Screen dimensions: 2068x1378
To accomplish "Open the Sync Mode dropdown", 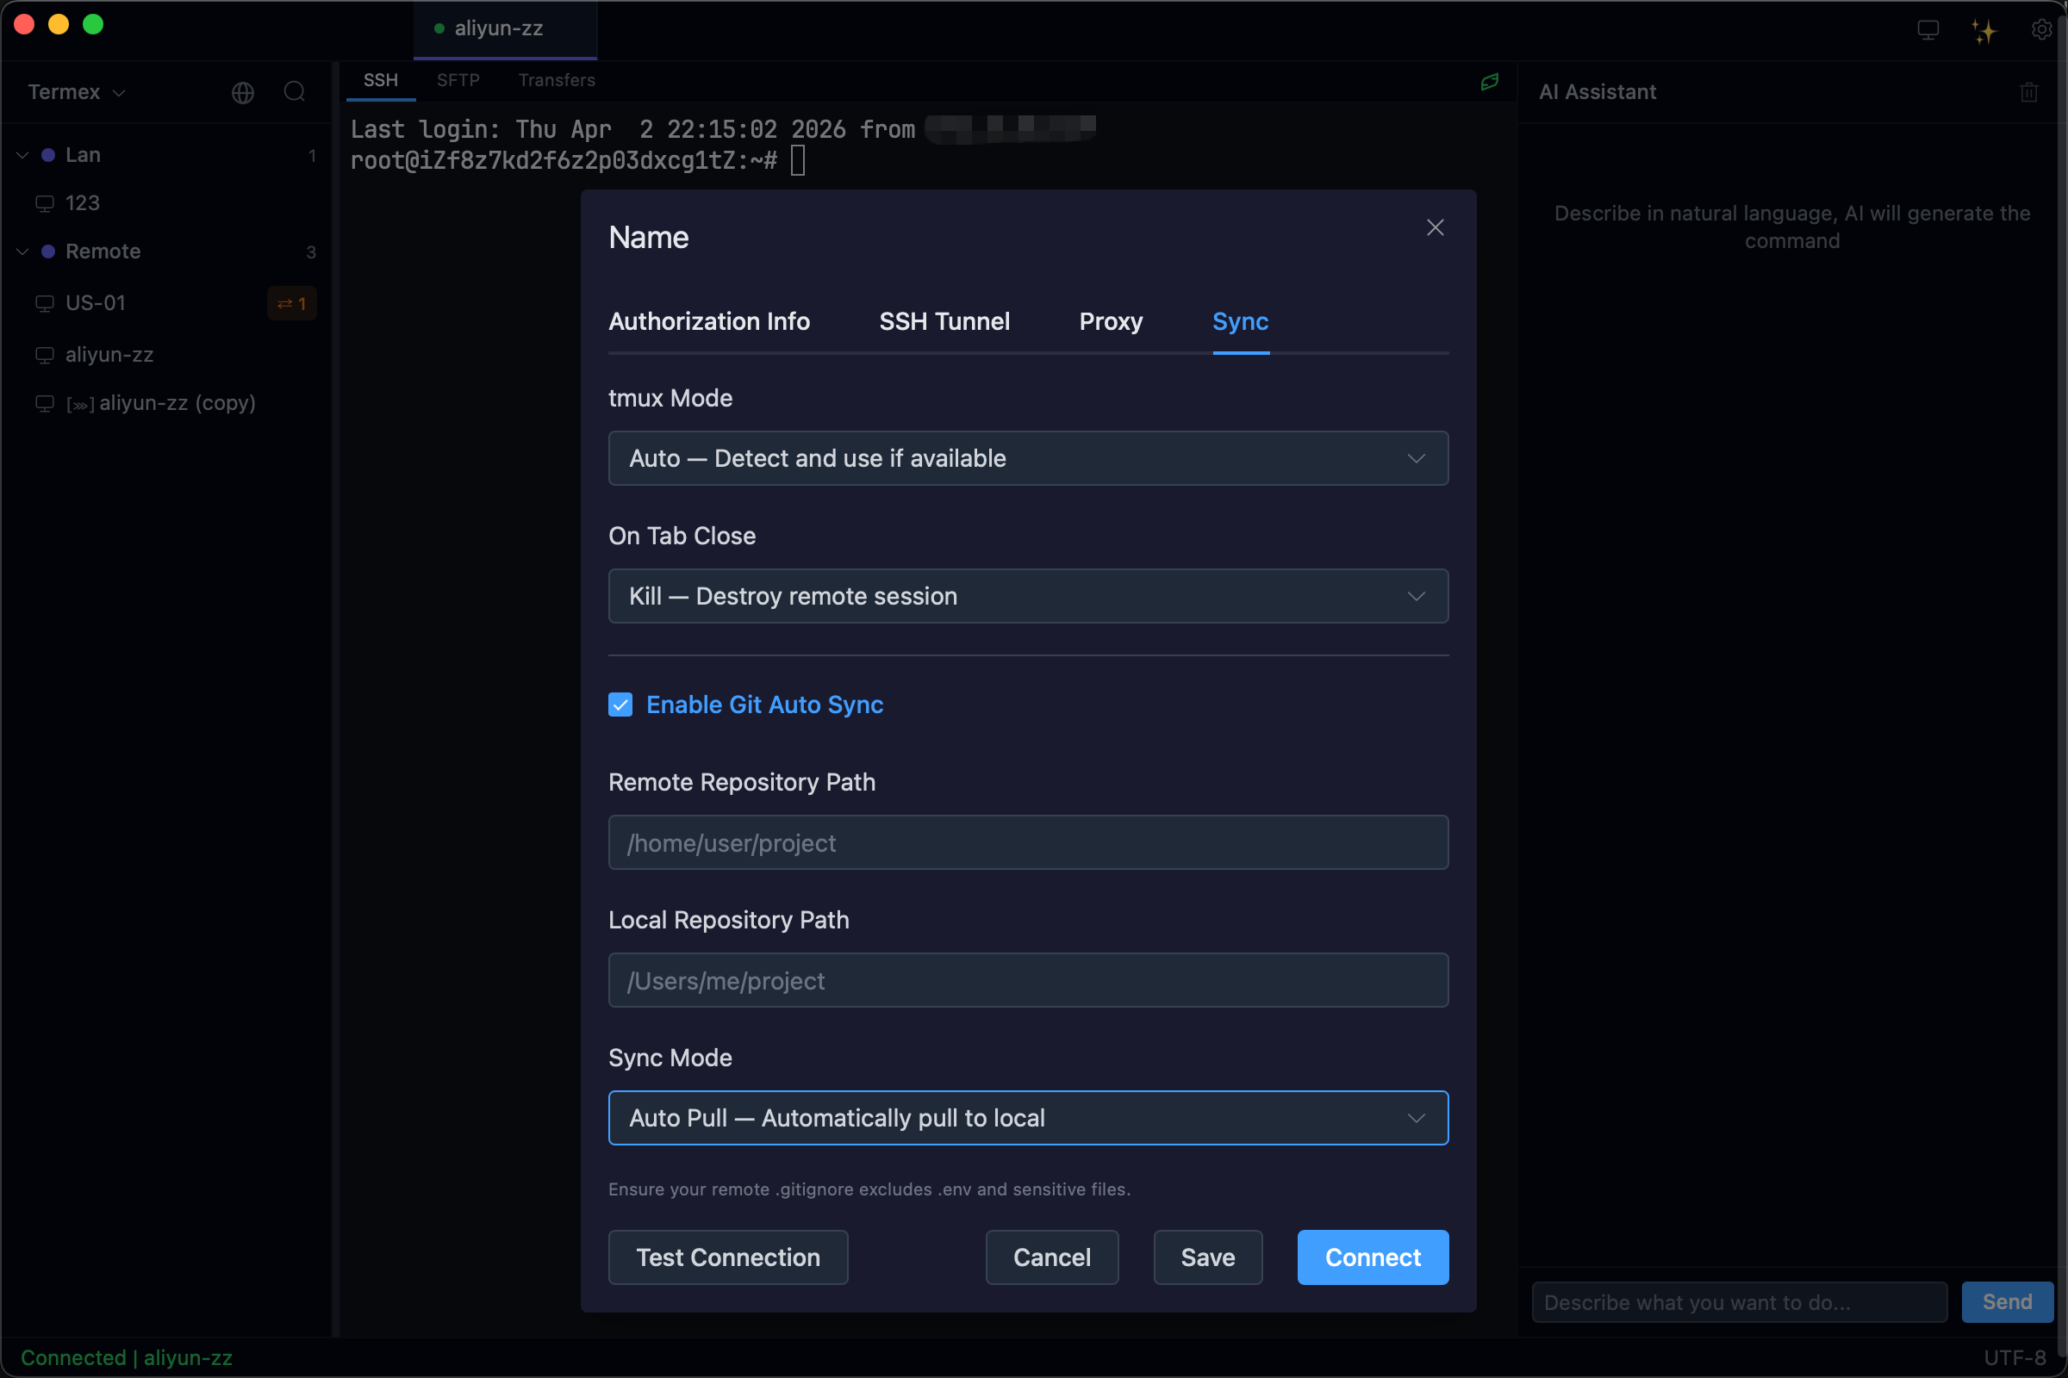I will [1028, 1118].
